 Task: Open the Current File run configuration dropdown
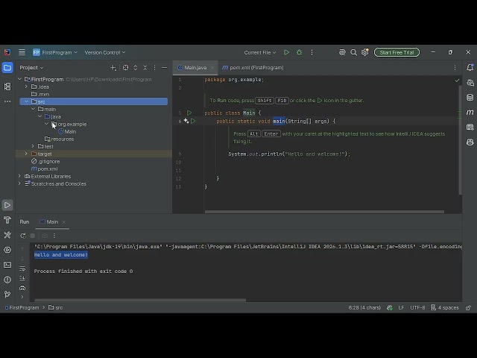click(260, 52)
